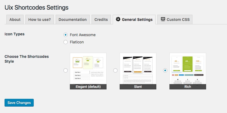Open the About tab
This screenshot has height=113, width=227.
tap(15, 19)
